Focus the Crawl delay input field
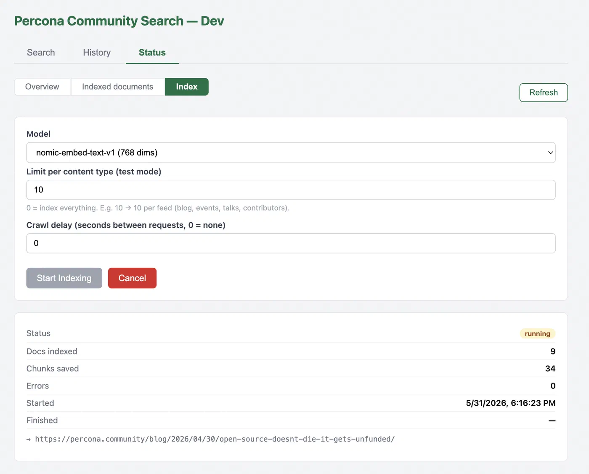Image resolution: width=589 pixels, height=474 pixels. point(291,243)
